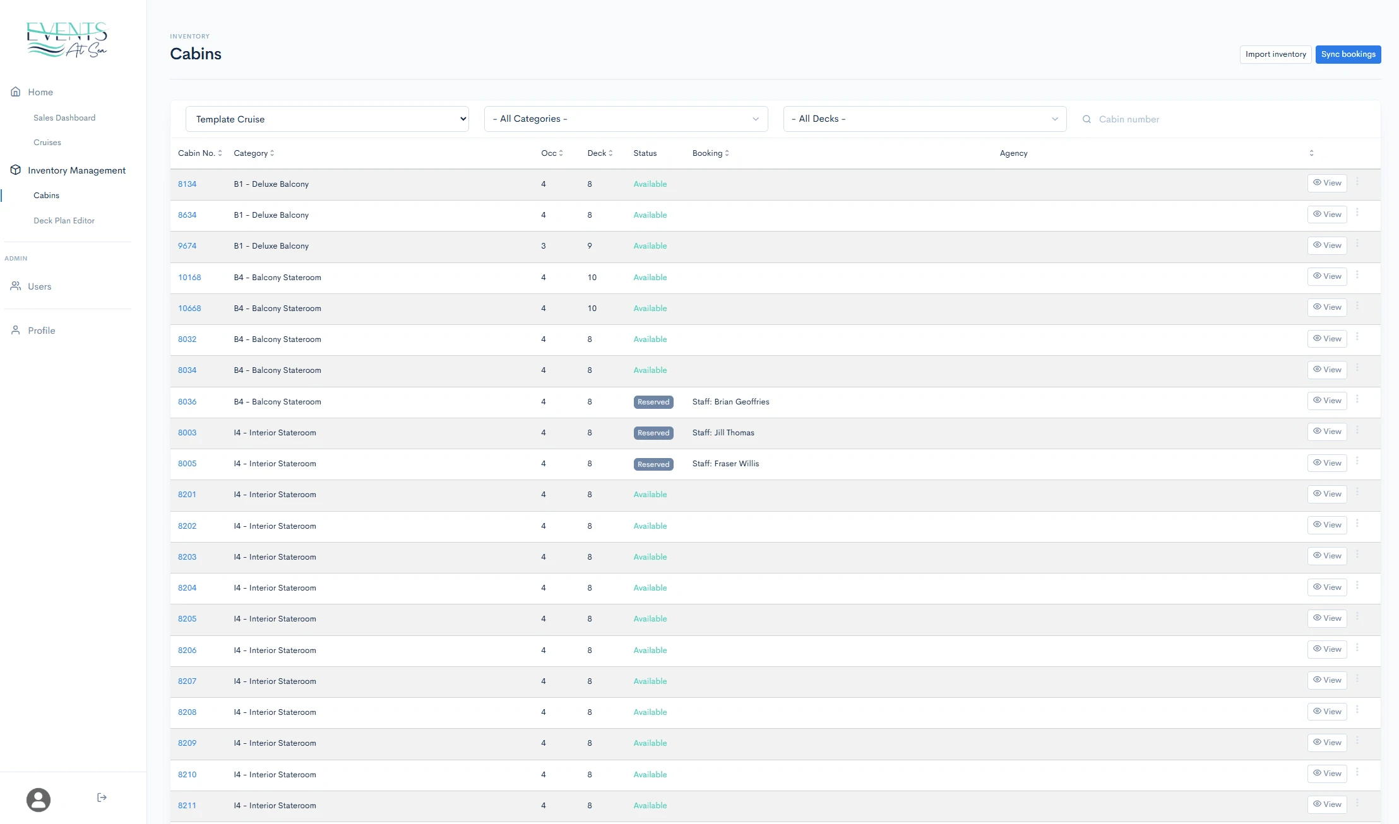This screenshot has width=1399, height=824.
Task: Open the user avatar at bottom left
Action: tap(39, 799)
